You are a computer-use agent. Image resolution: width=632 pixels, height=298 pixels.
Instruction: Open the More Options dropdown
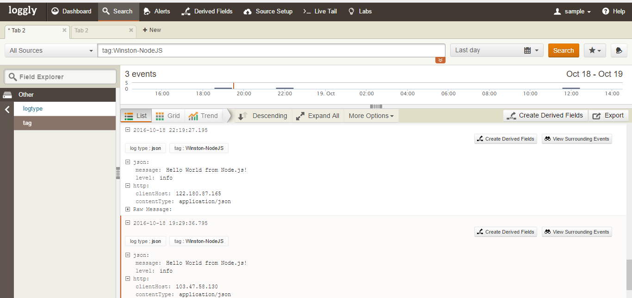371,116
